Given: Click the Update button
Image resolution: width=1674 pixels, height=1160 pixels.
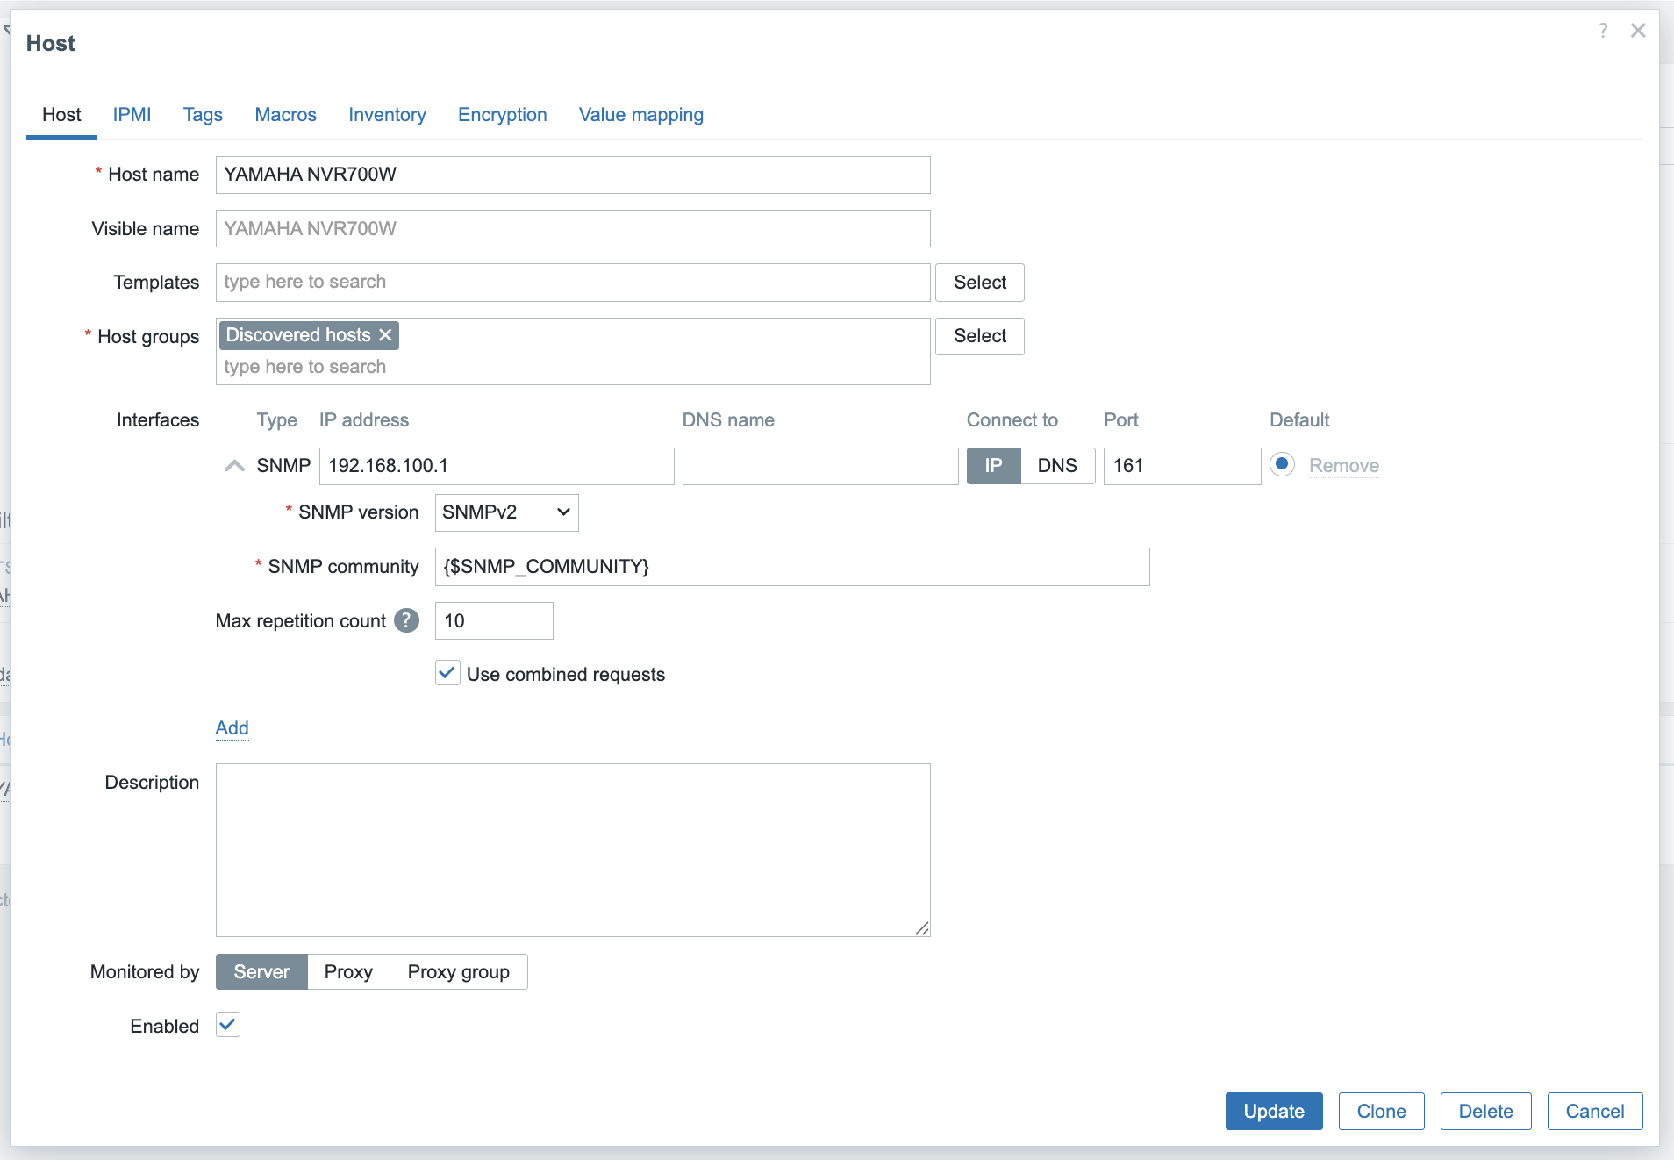Looking at the screenshot, I should [x=1273, y=1111].
